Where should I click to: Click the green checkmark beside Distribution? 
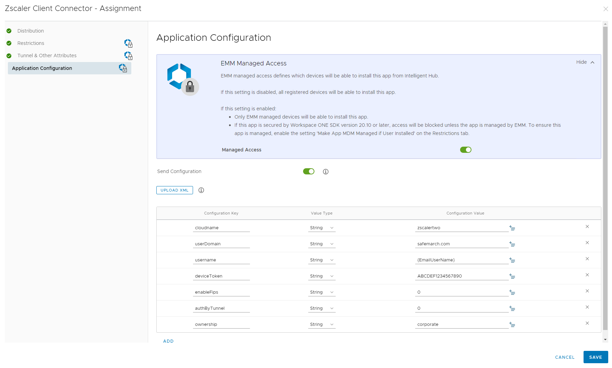click(x=9, y=30)
